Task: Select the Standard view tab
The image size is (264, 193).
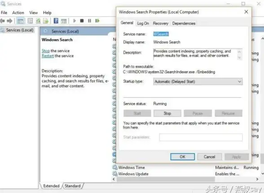Action: coord(73,186)
